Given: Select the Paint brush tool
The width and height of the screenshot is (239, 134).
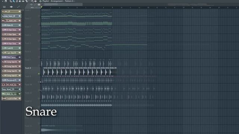Looking at the screenshot, I should pyautogui.click(x=14, y=1).
